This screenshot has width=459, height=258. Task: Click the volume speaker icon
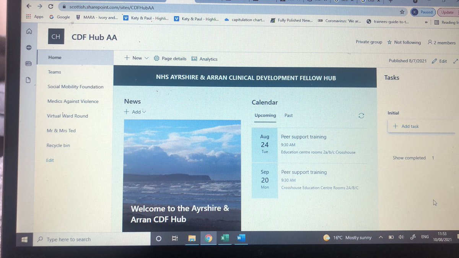[401, 237]
